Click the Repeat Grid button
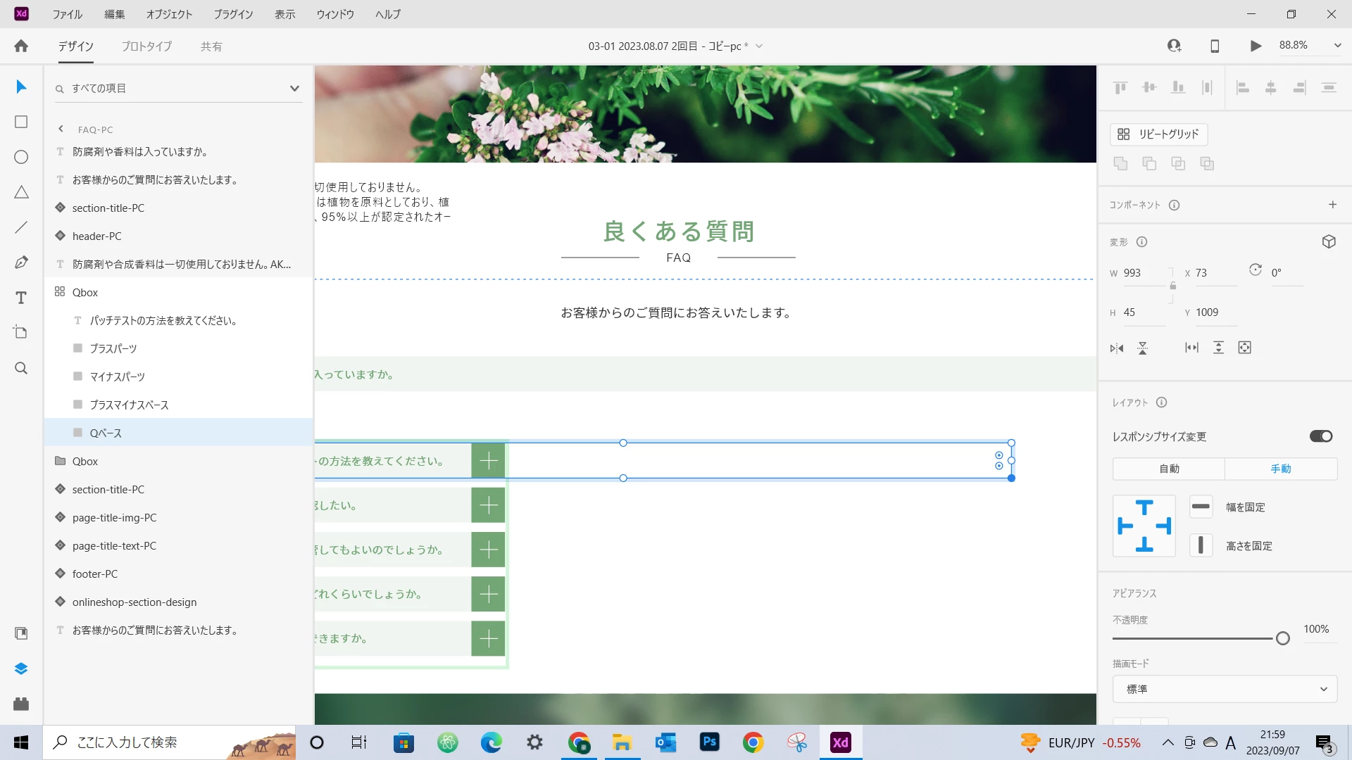 [x=1158, y=134]
